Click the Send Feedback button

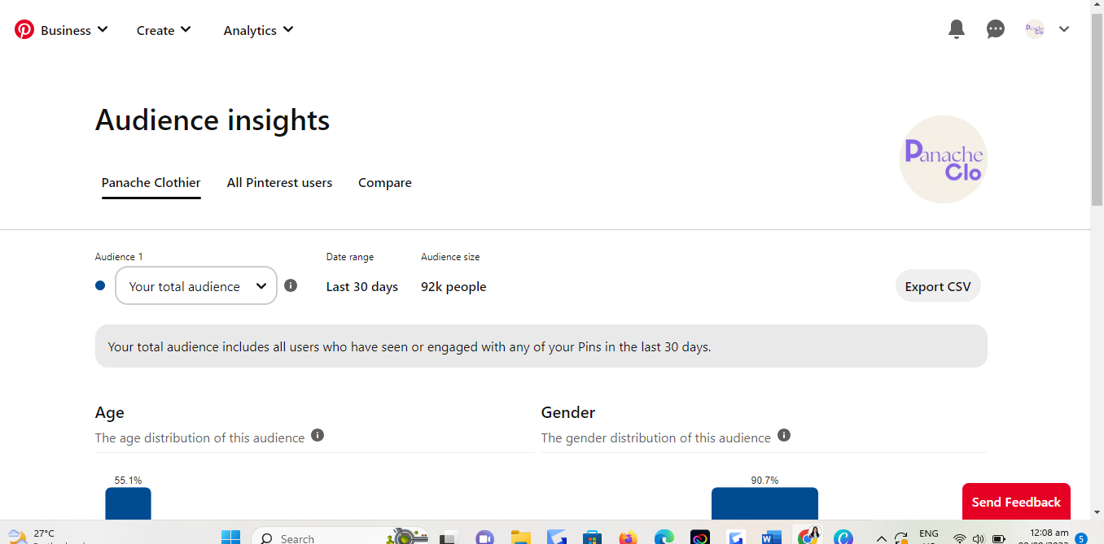(x=1016, y=502)
